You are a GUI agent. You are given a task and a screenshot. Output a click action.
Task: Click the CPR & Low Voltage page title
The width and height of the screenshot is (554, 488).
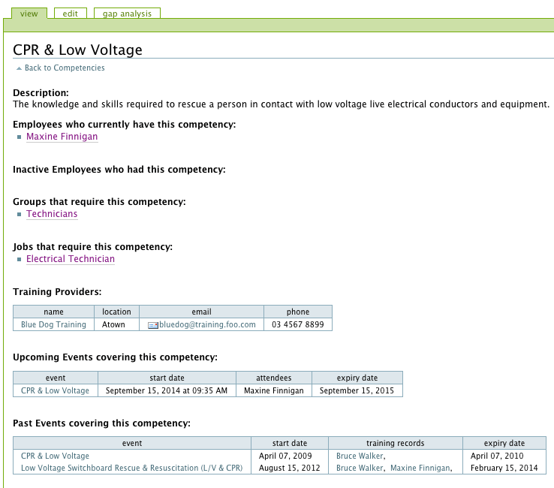coord(77,50)
